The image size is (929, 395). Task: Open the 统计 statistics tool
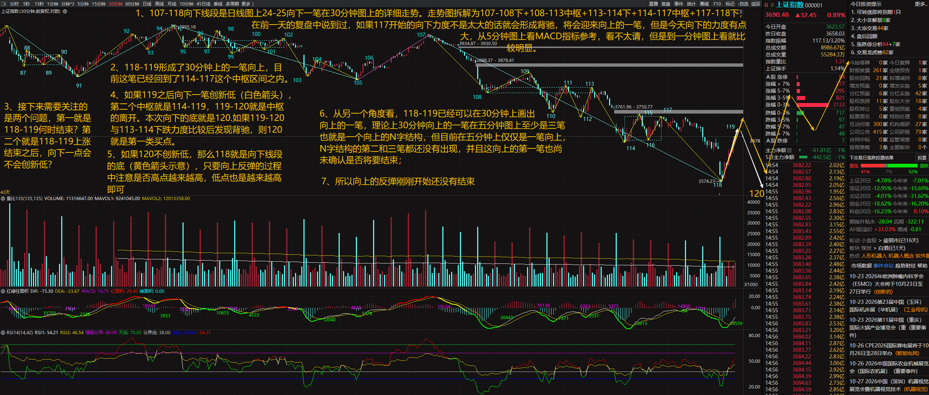click(691, 4)
